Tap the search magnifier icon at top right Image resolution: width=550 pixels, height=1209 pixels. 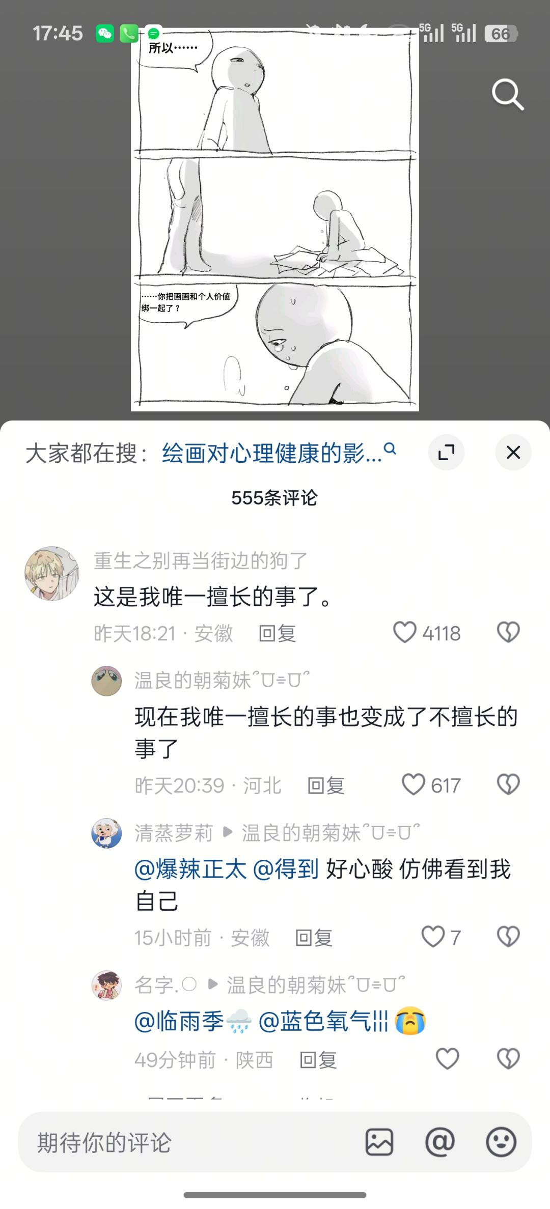(508, 94)
